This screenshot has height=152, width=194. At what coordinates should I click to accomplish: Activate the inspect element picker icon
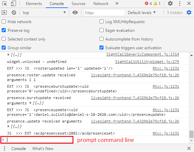(x=5, y=3)
